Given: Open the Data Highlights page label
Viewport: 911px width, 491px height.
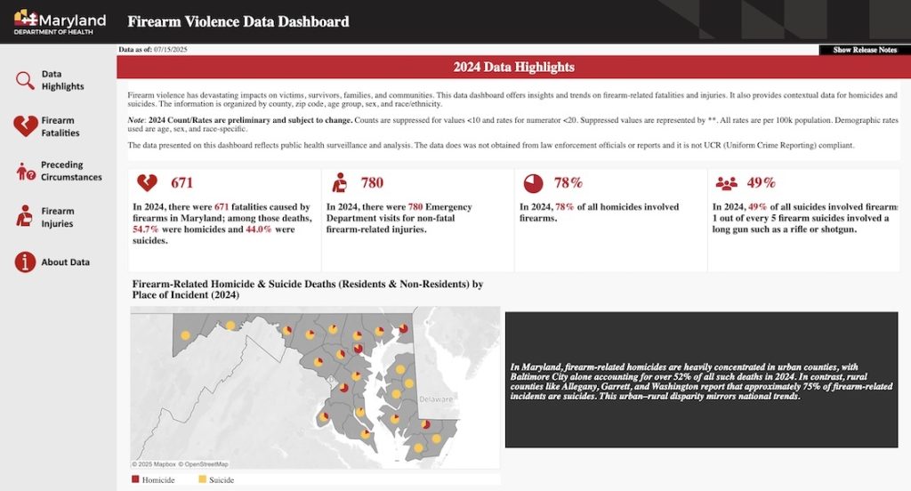Looking at the screenshot, I should pyautogui.click(x=62, y=80).
